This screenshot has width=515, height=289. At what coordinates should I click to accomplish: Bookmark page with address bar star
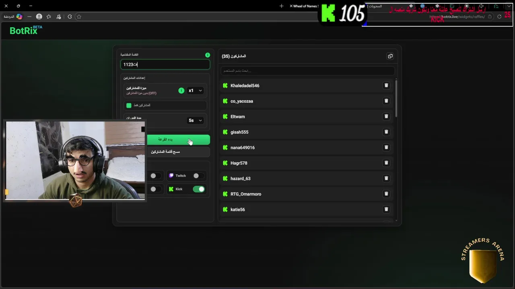click(79, 16)
